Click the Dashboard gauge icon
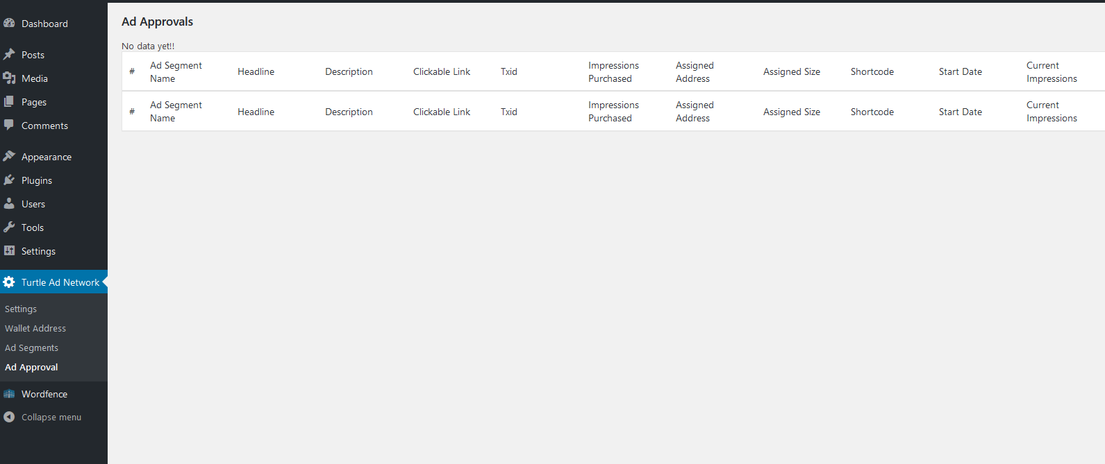 (x=9, y=23)
